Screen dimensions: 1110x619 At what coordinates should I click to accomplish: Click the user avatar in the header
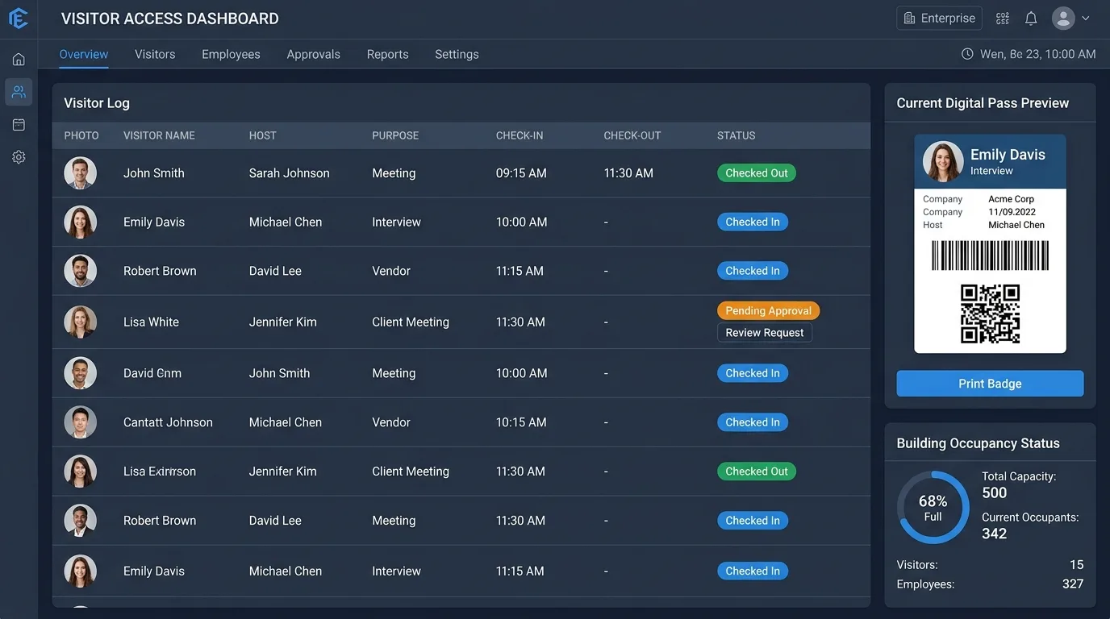click(x=1063, y=19)
